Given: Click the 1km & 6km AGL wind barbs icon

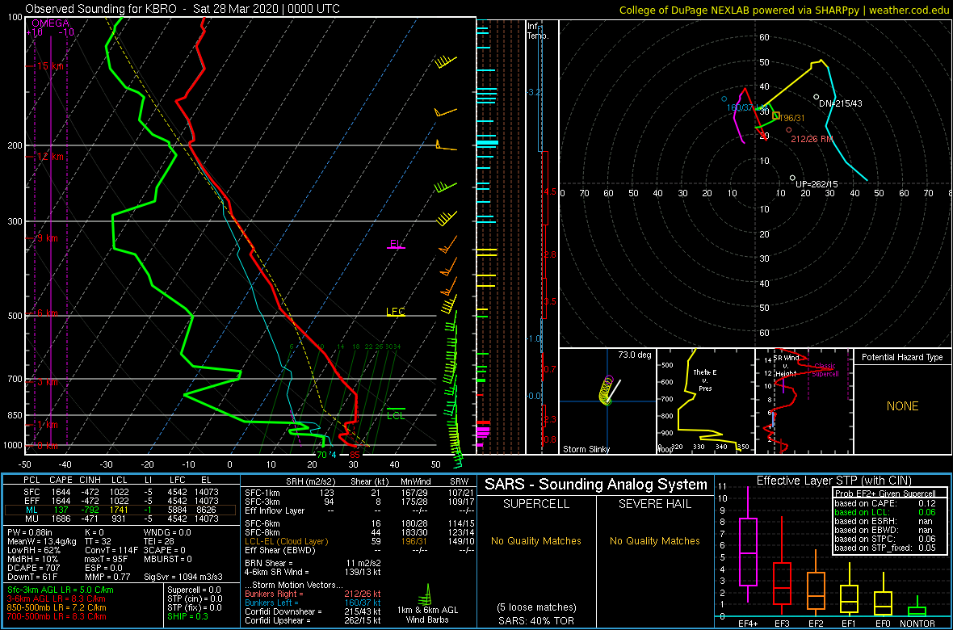Looking at the screenshot, I should tap(426, 593).
